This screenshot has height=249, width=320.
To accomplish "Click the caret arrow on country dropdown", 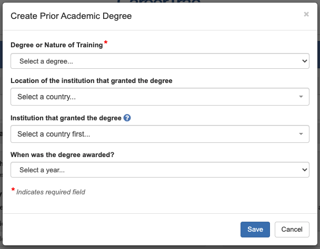I will click(301, 97).
